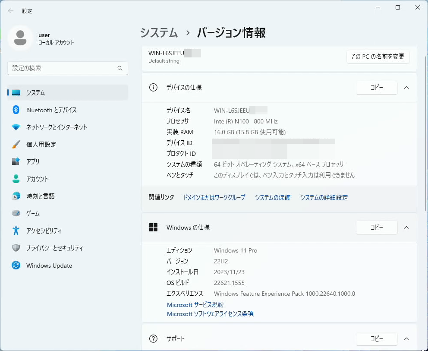Screen dimensions: 428x351
Task: Collapse the サポート section chevron
Action: coord(406,339)
